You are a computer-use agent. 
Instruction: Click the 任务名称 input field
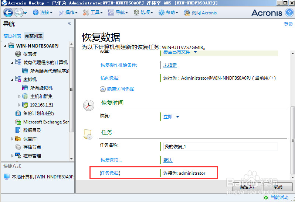pyautogui.click(x=220, y=146)
